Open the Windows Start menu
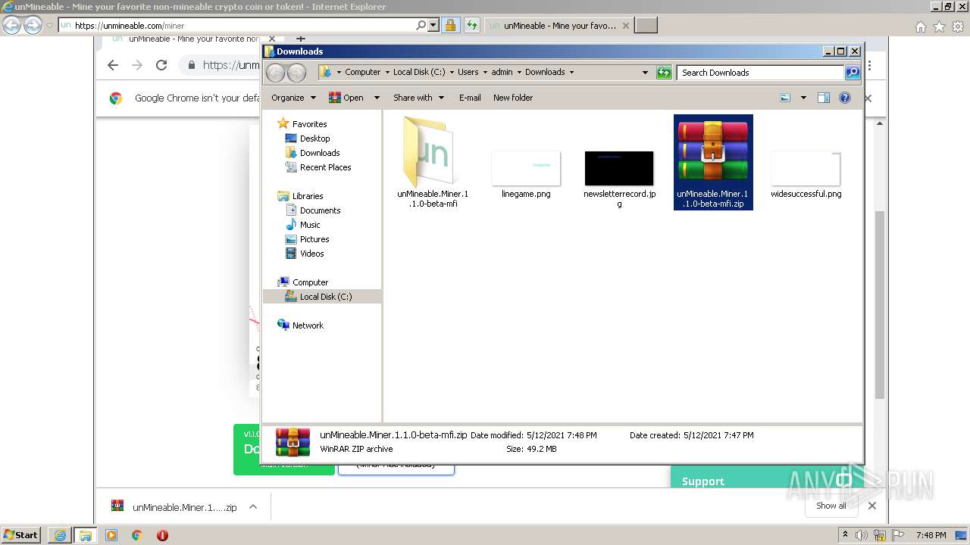Screen dimensions: 970x545 tap(21, 534)
